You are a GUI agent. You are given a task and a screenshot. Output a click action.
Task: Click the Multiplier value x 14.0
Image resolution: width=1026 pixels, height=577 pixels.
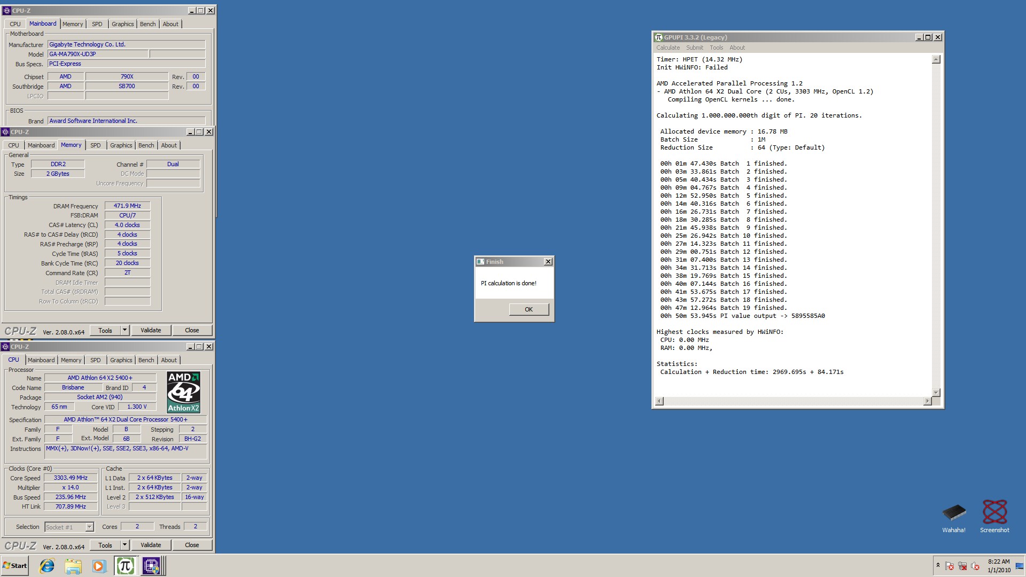[71, 487]
